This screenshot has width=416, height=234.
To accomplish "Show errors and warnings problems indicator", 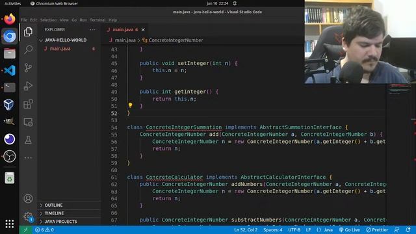I will [44, 229].
